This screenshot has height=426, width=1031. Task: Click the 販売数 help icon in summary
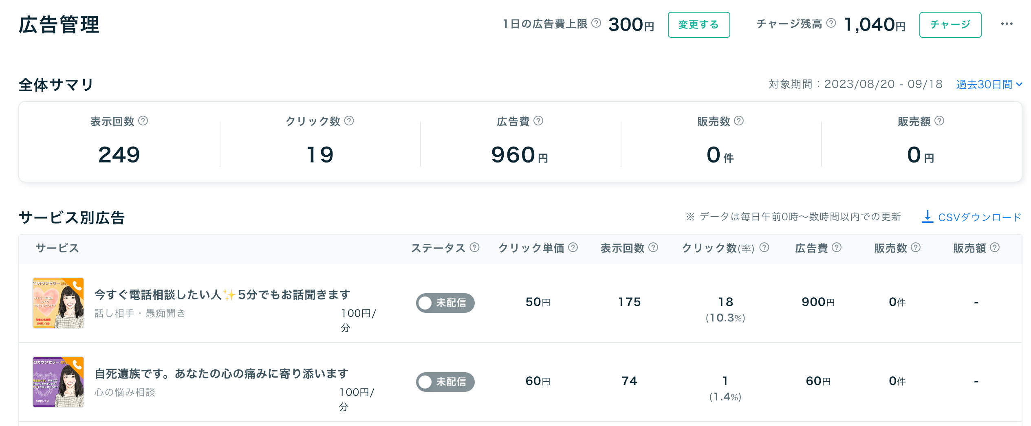coord(738,121)
